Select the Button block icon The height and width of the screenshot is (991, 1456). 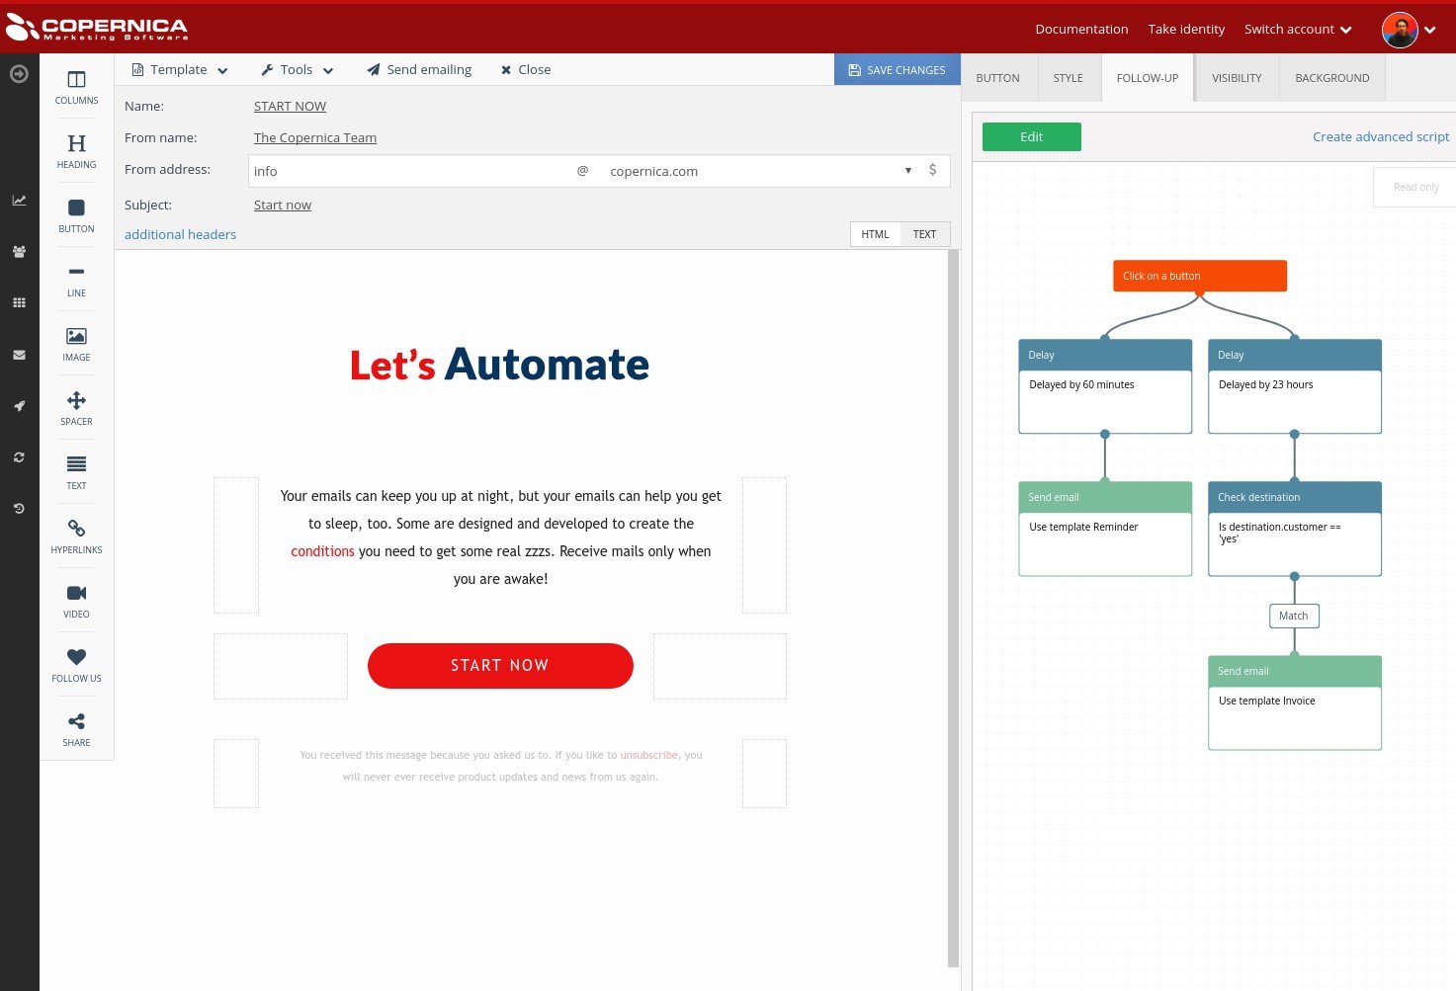coord(76,215)
